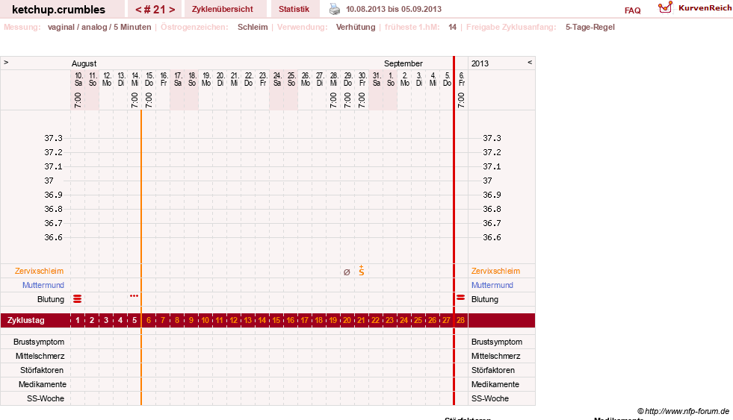The image size is (733, 420).
Task: Click the September month label
Action: tap(403, 63)
